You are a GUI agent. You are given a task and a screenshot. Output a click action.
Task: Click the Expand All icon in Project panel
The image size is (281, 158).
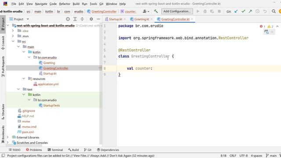pyautogui.click(x=75, y=19)
